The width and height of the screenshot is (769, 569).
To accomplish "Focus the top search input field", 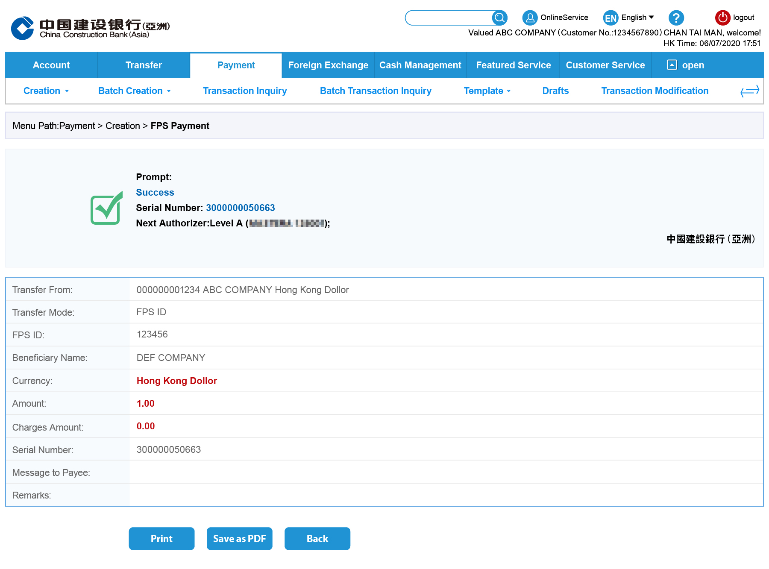I will [x=449, y=18].
